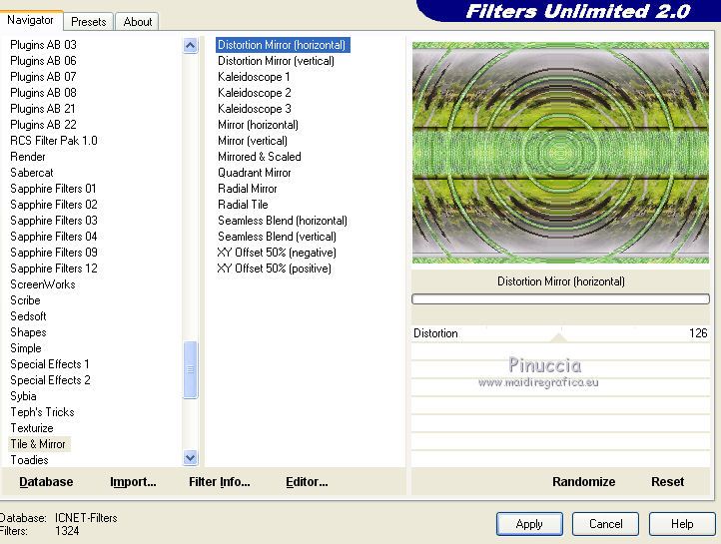The height and width of the screenshot is (544, 721).
Task: Cancel the filter dialog
Action: pyautogui.click(x=605, y=524)
